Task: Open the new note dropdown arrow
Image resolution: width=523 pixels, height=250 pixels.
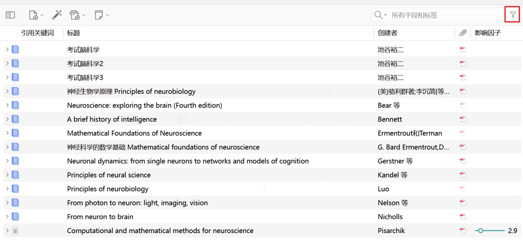Action: click(108, 15)
